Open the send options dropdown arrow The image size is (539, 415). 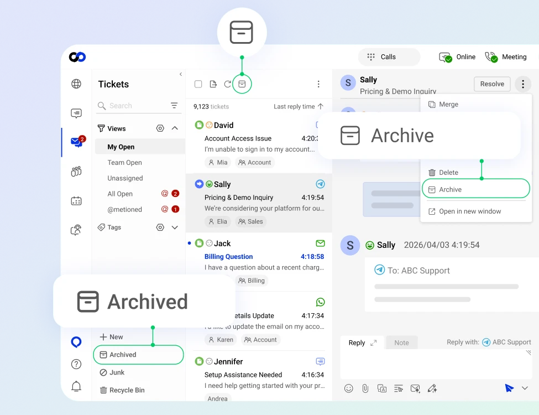tap(525, 388)
